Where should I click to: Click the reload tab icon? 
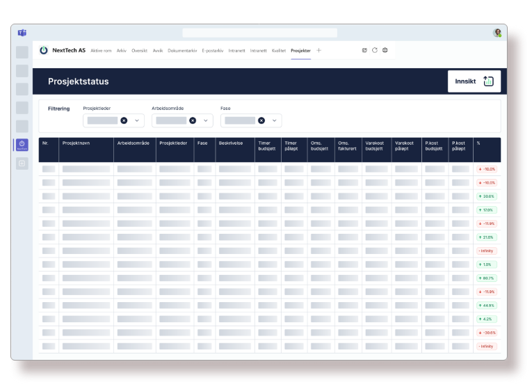[375, 50]
